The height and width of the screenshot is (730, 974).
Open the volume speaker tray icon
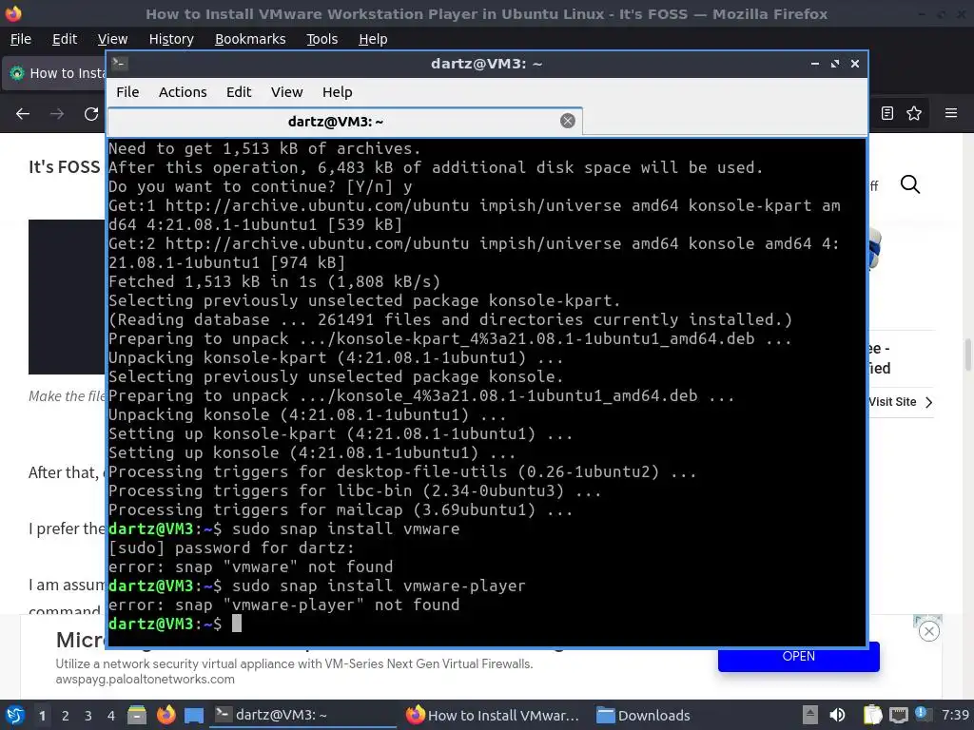pyautogui.click(x=837, y=715)
